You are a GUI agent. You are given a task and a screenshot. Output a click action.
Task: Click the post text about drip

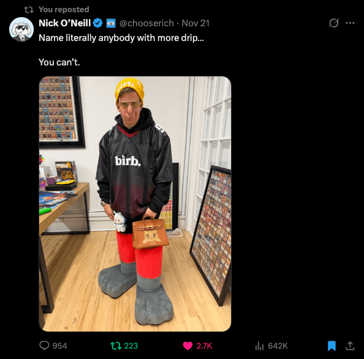coord(121,50)
